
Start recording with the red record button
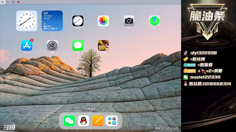coord(18,2)
